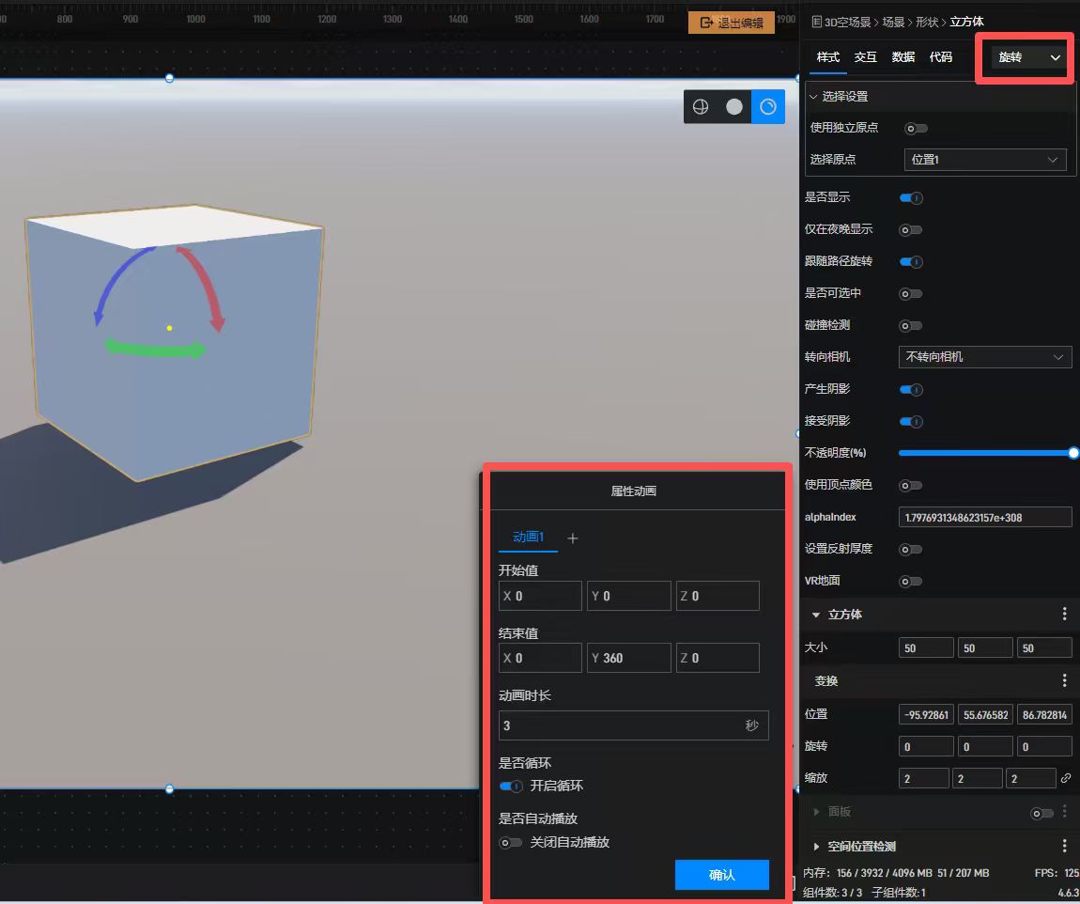Select the solid gray circle view icon

pos(734,107)
